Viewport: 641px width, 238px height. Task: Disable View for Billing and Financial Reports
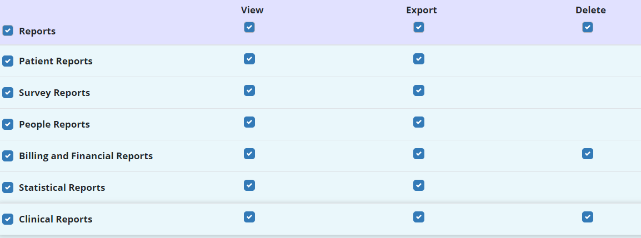249,154
